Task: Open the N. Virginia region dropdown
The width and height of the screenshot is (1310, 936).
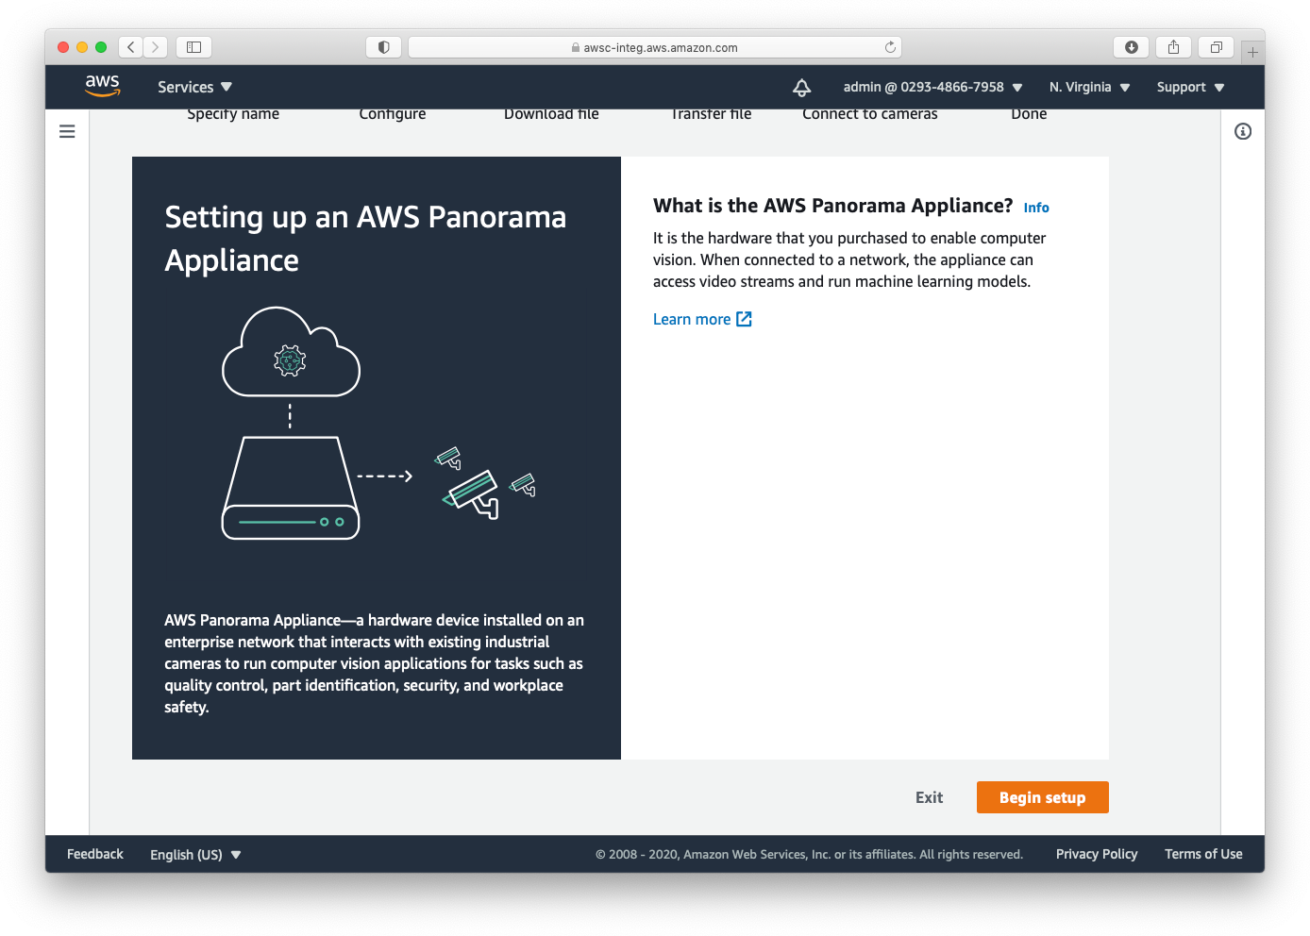Action: [x=1089, y=87]
